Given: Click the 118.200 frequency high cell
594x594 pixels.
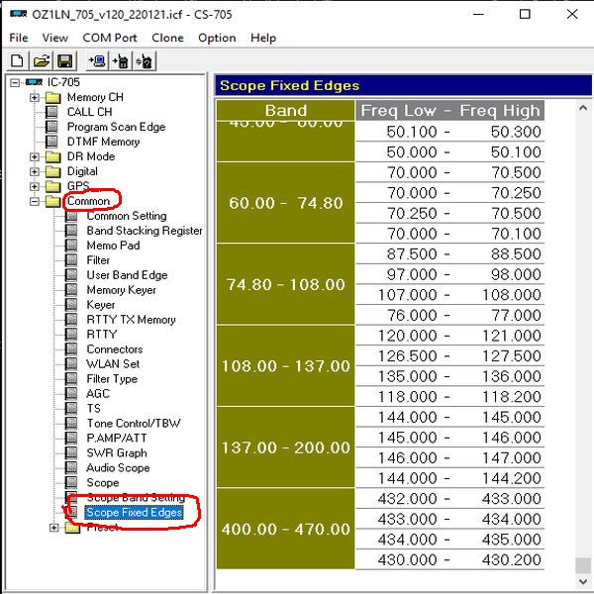Looking at the screenshot, I should click(x=512, y=397).
